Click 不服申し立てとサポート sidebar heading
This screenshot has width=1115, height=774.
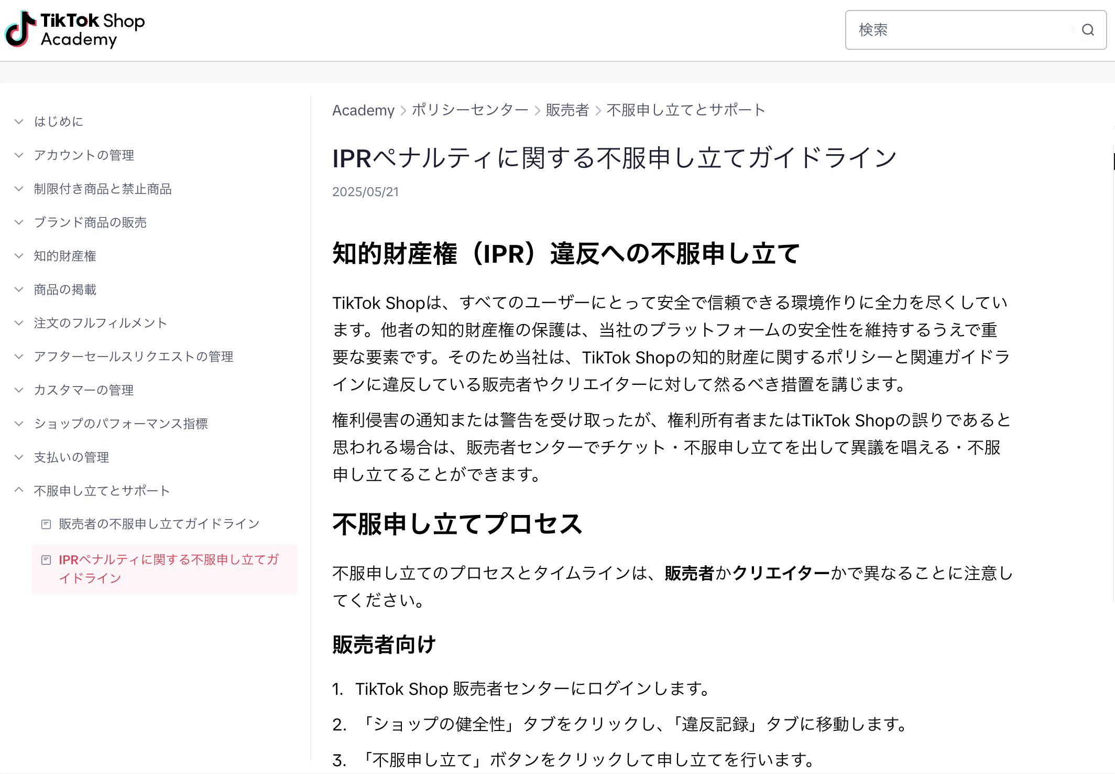click(102, 491)
